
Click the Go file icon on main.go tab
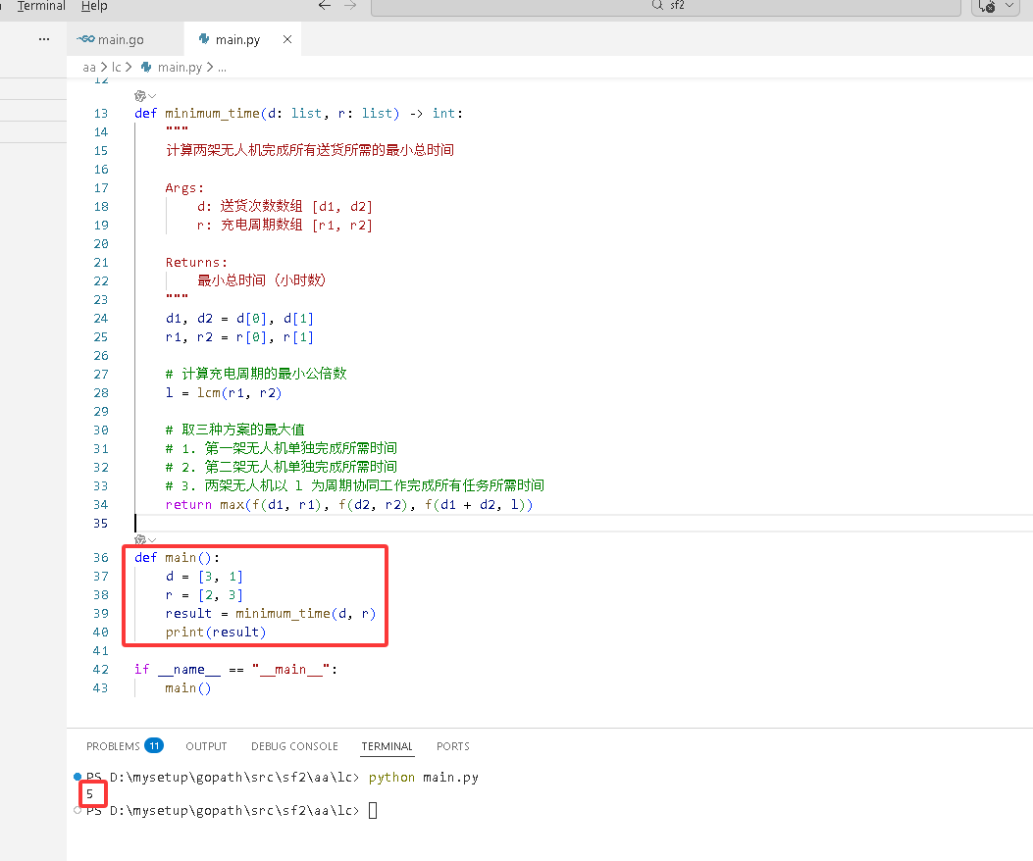pyautogui.click(x=85, y=39)
